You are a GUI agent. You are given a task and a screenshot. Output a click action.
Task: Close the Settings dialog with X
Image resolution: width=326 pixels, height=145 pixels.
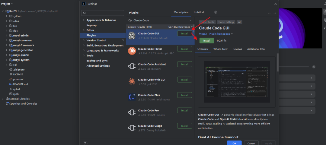[x=276, y=4]
